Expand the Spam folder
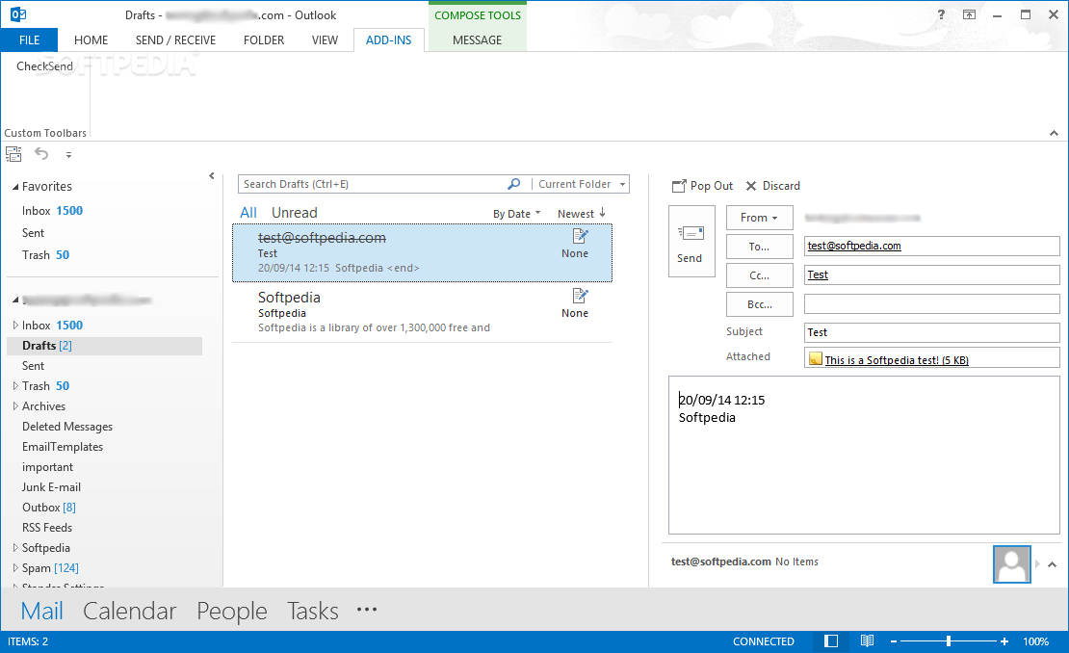 click(x=15, y=568)
